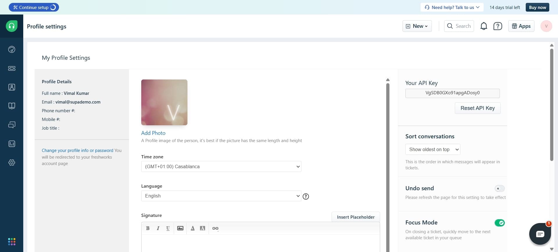Click the Profile Details heading
Screen dimensions: 558x252
(x=57, y=82)
